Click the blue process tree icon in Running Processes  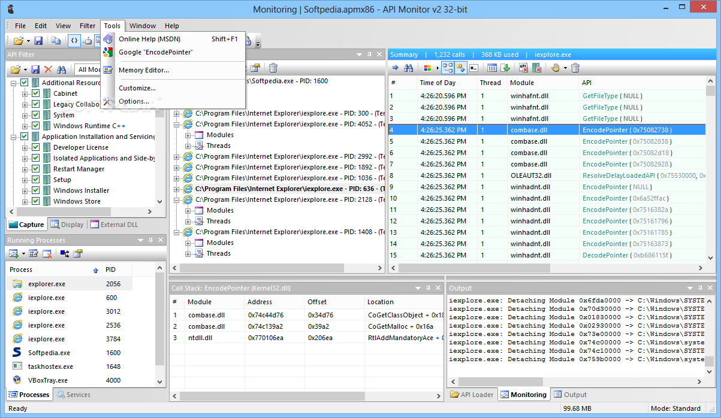(x=65, y=253)
